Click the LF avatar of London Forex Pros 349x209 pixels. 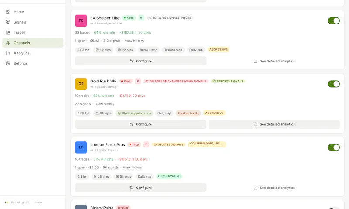81,147
